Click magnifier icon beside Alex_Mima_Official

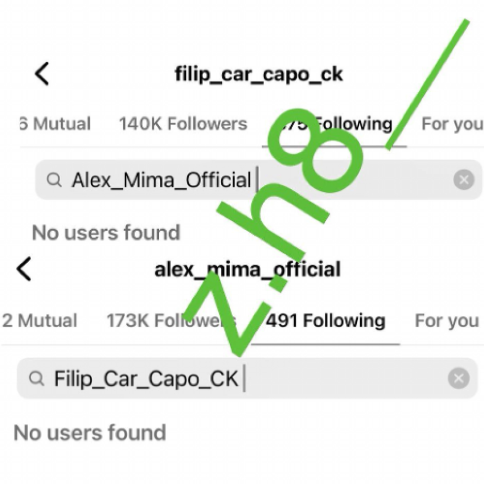click(54, 180)
